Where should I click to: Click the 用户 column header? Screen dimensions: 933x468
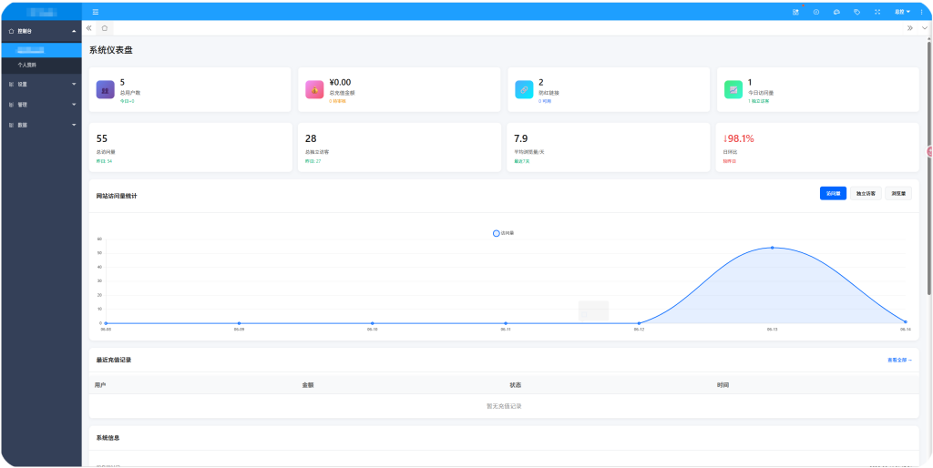100,385
